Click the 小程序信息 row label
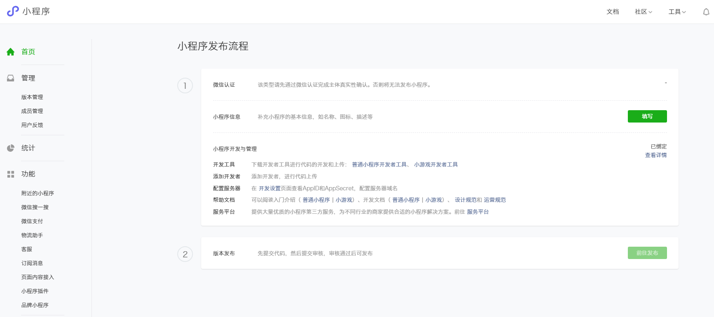The height and width of the screenshot is (317, 714). (x=227, y=117)
